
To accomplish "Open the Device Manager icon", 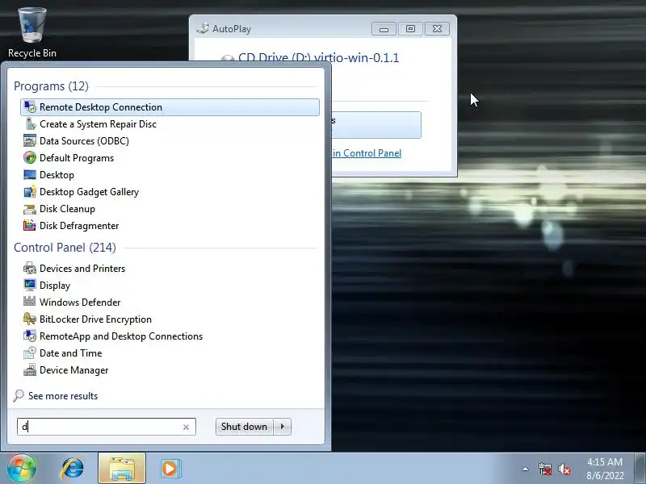I will click(30, 370).
